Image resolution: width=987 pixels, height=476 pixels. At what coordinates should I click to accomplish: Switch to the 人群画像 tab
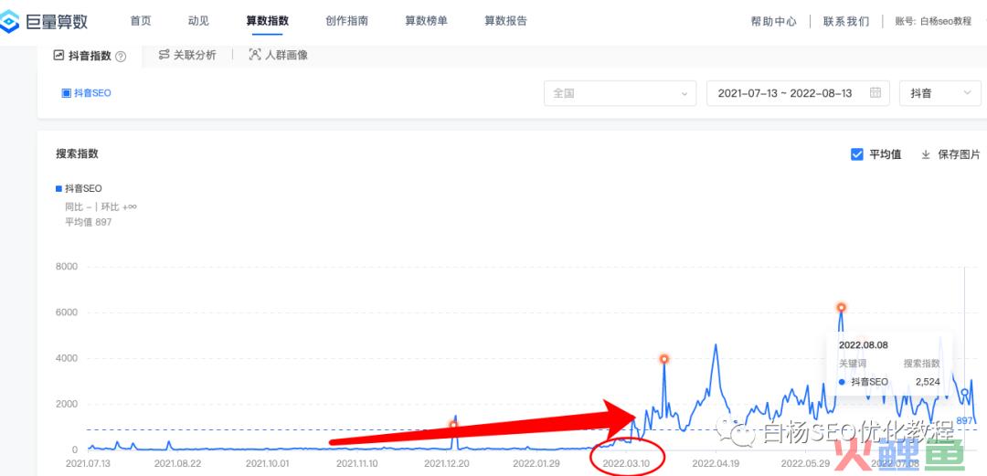click(278, 55)
